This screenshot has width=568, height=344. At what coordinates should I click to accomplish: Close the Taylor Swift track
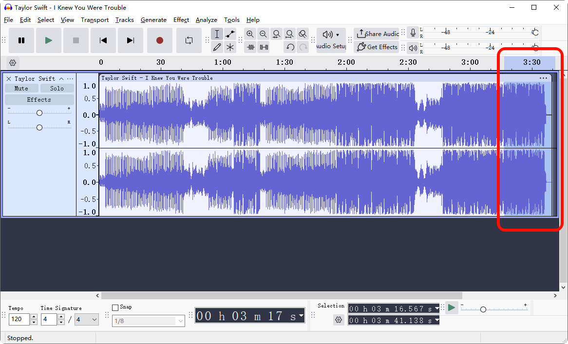[x=9, y=78]
